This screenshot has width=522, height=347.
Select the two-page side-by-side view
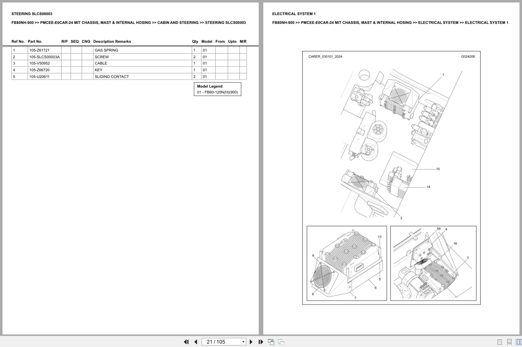519,342
